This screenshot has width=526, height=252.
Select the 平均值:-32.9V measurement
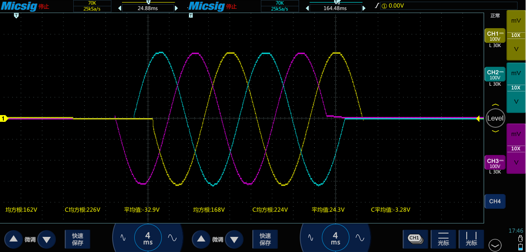(142, 210)
